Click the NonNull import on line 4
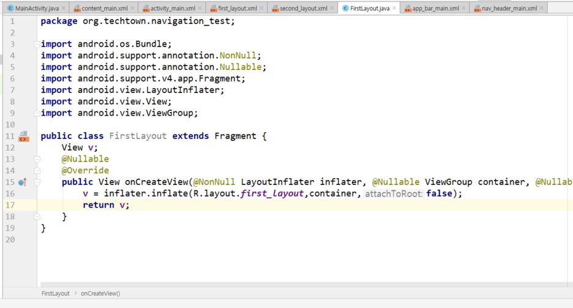Image resolution: width=573 pixels, height=308 pixels. (238, 56)
